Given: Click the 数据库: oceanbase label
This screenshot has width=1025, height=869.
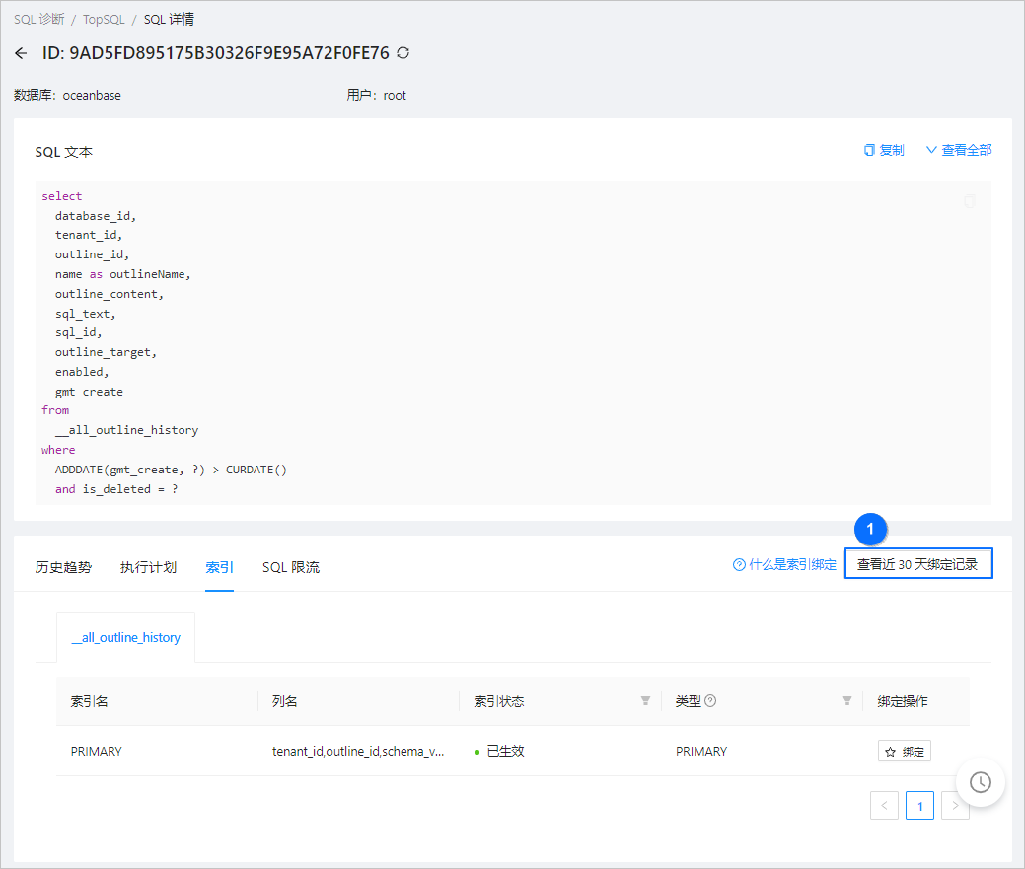Looking at the screenshot, I should (x=67, y=96).
